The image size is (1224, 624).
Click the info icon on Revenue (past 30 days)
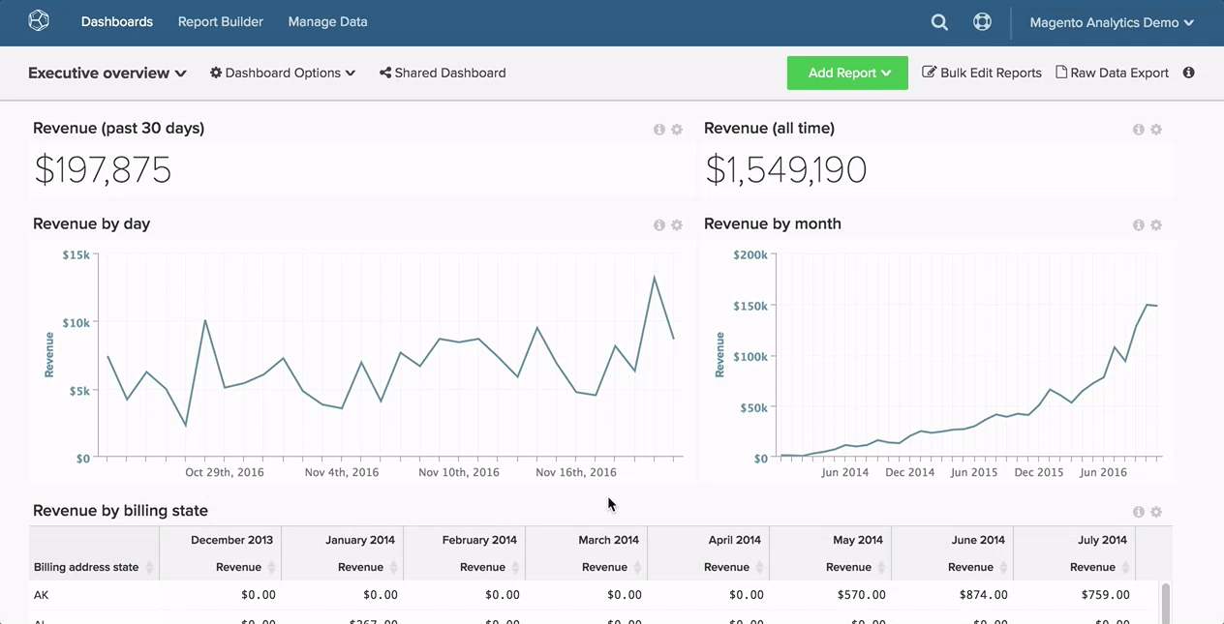(659, 129)
